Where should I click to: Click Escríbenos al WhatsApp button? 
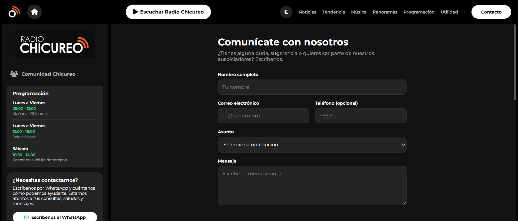pos(55,217)
